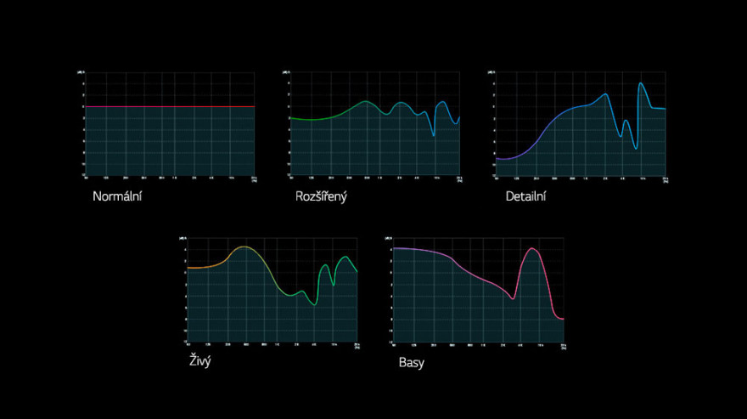Screen dimensions: 747x419
Task: Select the Normální equalizer graph
Action: [x=167, y=126]
